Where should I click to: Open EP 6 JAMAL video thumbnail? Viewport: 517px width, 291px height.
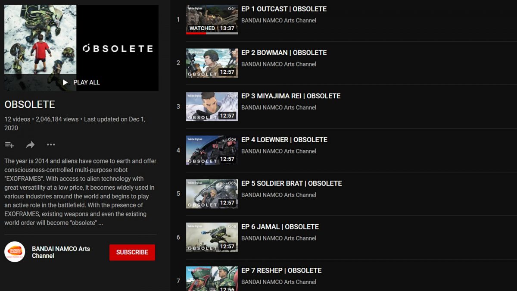212,237
